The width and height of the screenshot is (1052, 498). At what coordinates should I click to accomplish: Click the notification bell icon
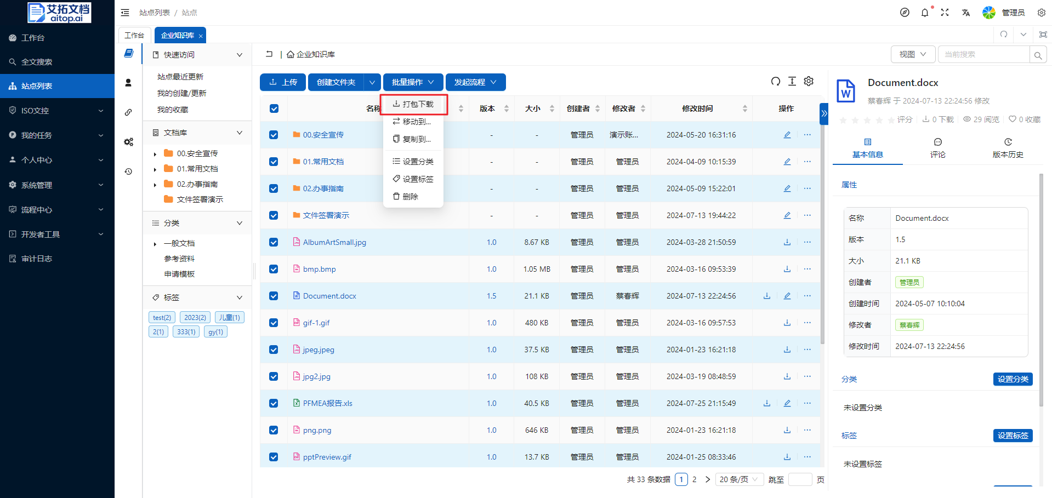point(925,13)
